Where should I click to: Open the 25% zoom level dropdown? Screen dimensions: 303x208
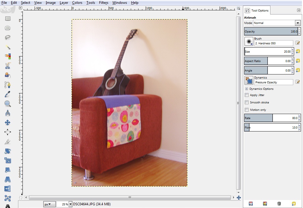tap(70, 204)
